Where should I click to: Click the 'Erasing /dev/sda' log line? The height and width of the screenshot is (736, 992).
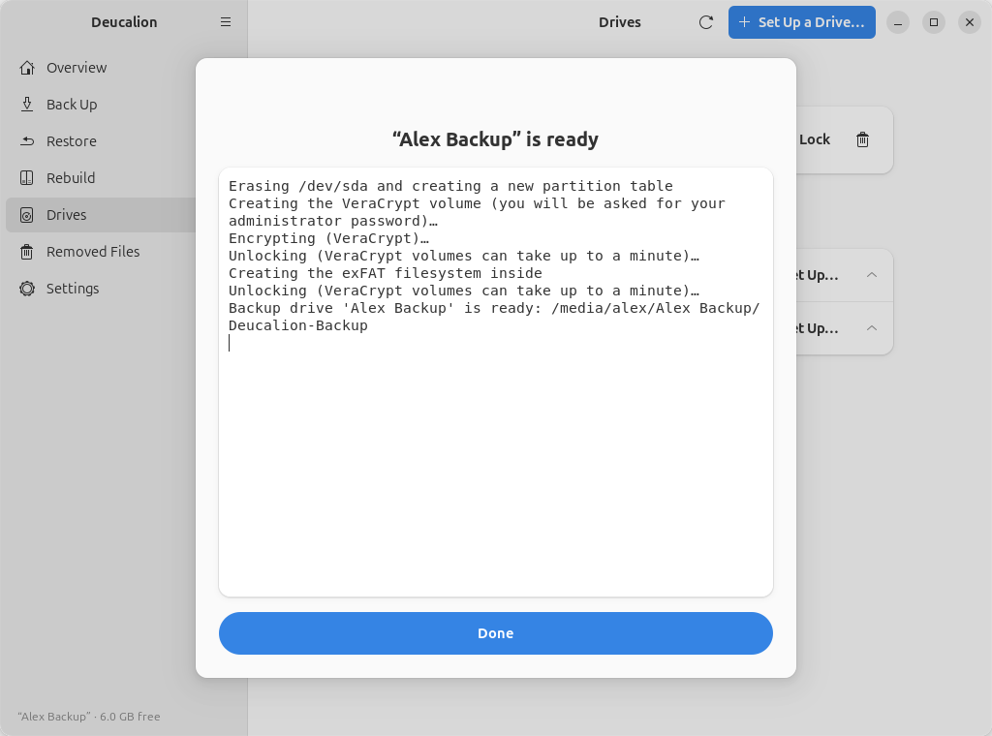pyautogui.click(x=450, y=186)
